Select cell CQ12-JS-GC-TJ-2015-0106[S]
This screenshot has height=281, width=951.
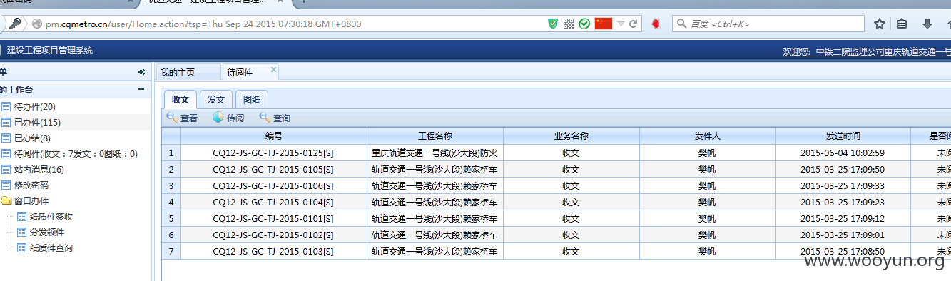click(274, 185)
